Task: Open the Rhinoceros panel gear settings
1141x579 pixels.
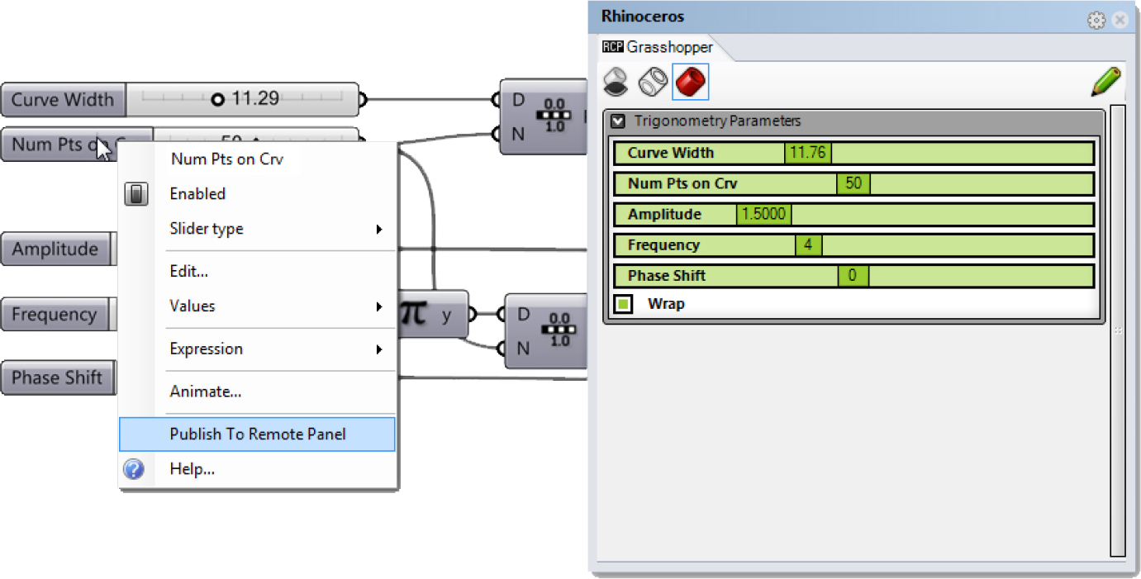Action: 1096,20
